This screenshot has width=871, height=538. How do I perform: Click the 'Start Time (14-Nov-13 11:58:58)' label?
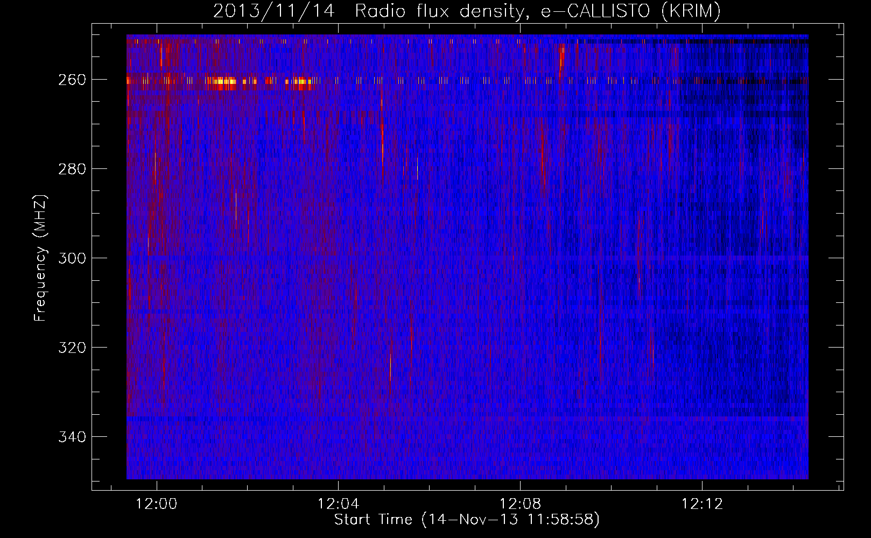coord(467,520)
